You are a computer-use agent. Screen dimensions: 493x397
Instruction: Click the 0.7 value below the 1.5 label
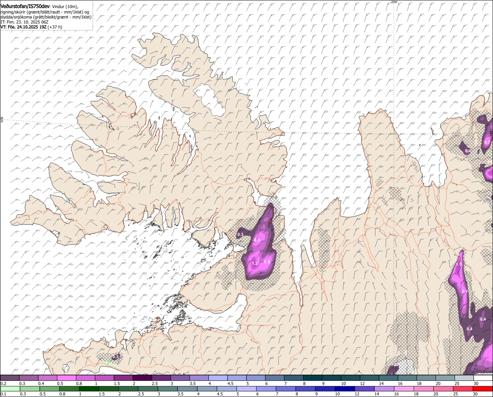click(x=465, y=292)
